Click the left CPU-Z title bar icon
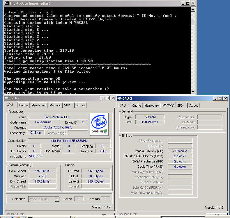The height and width of the screenshot is (218, 230). click(6, 98)
